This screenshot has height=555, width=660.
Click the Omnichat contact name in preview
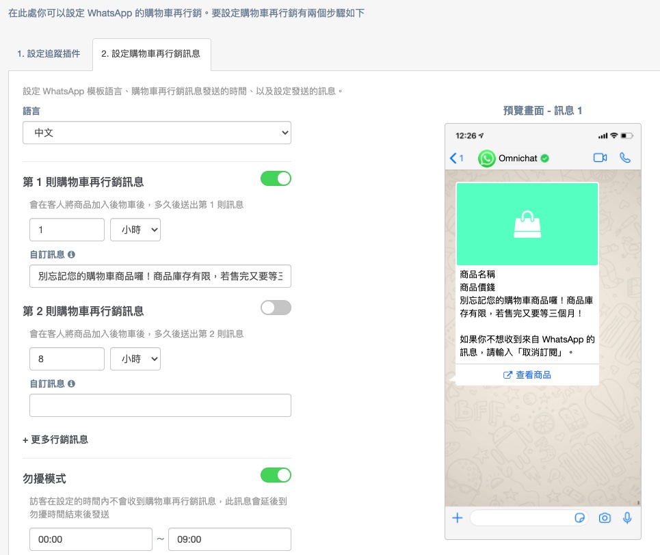point(518,158)
